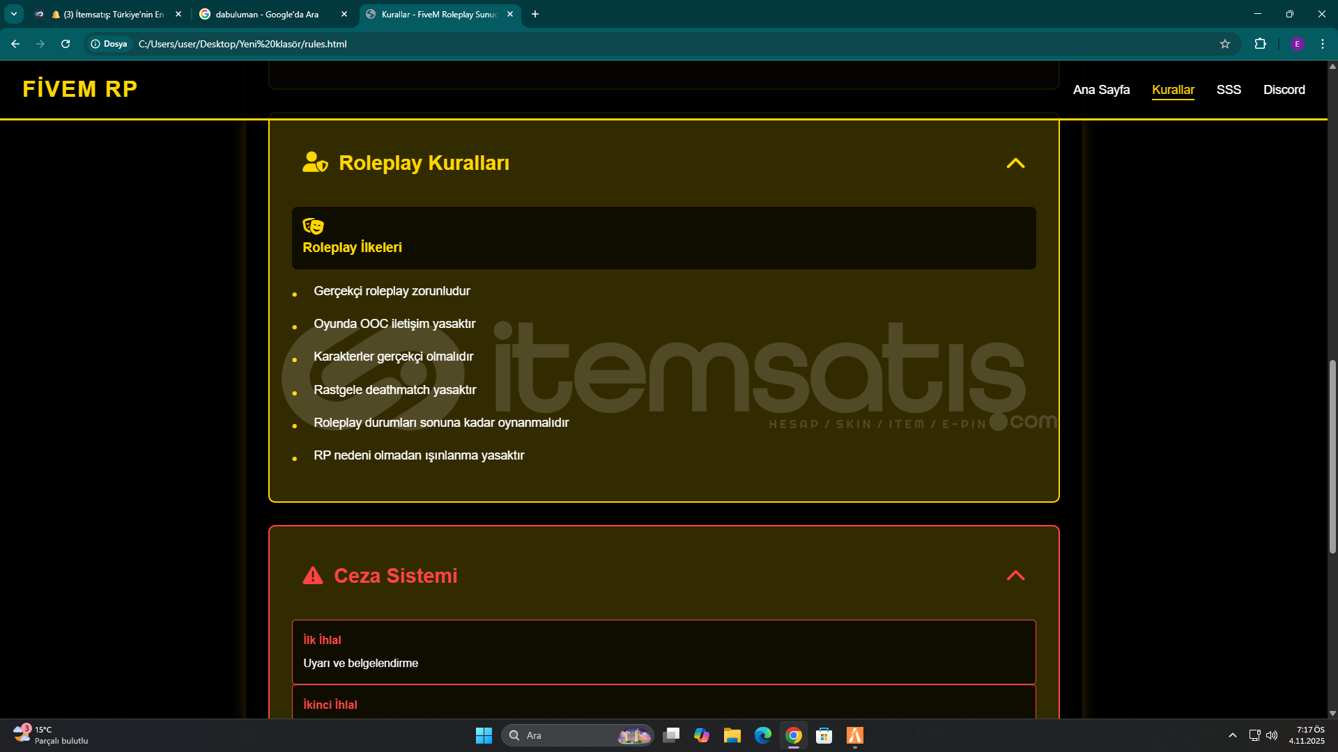Screen dimensions: 1338x752
Task: Open the Chrome profile avatar
Action: pyautogui.click(x=1297, y=44)
